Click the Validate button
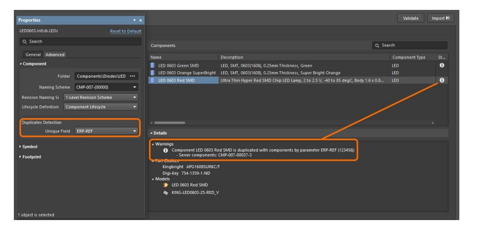The image size is (490, 227). click(410, 18)
